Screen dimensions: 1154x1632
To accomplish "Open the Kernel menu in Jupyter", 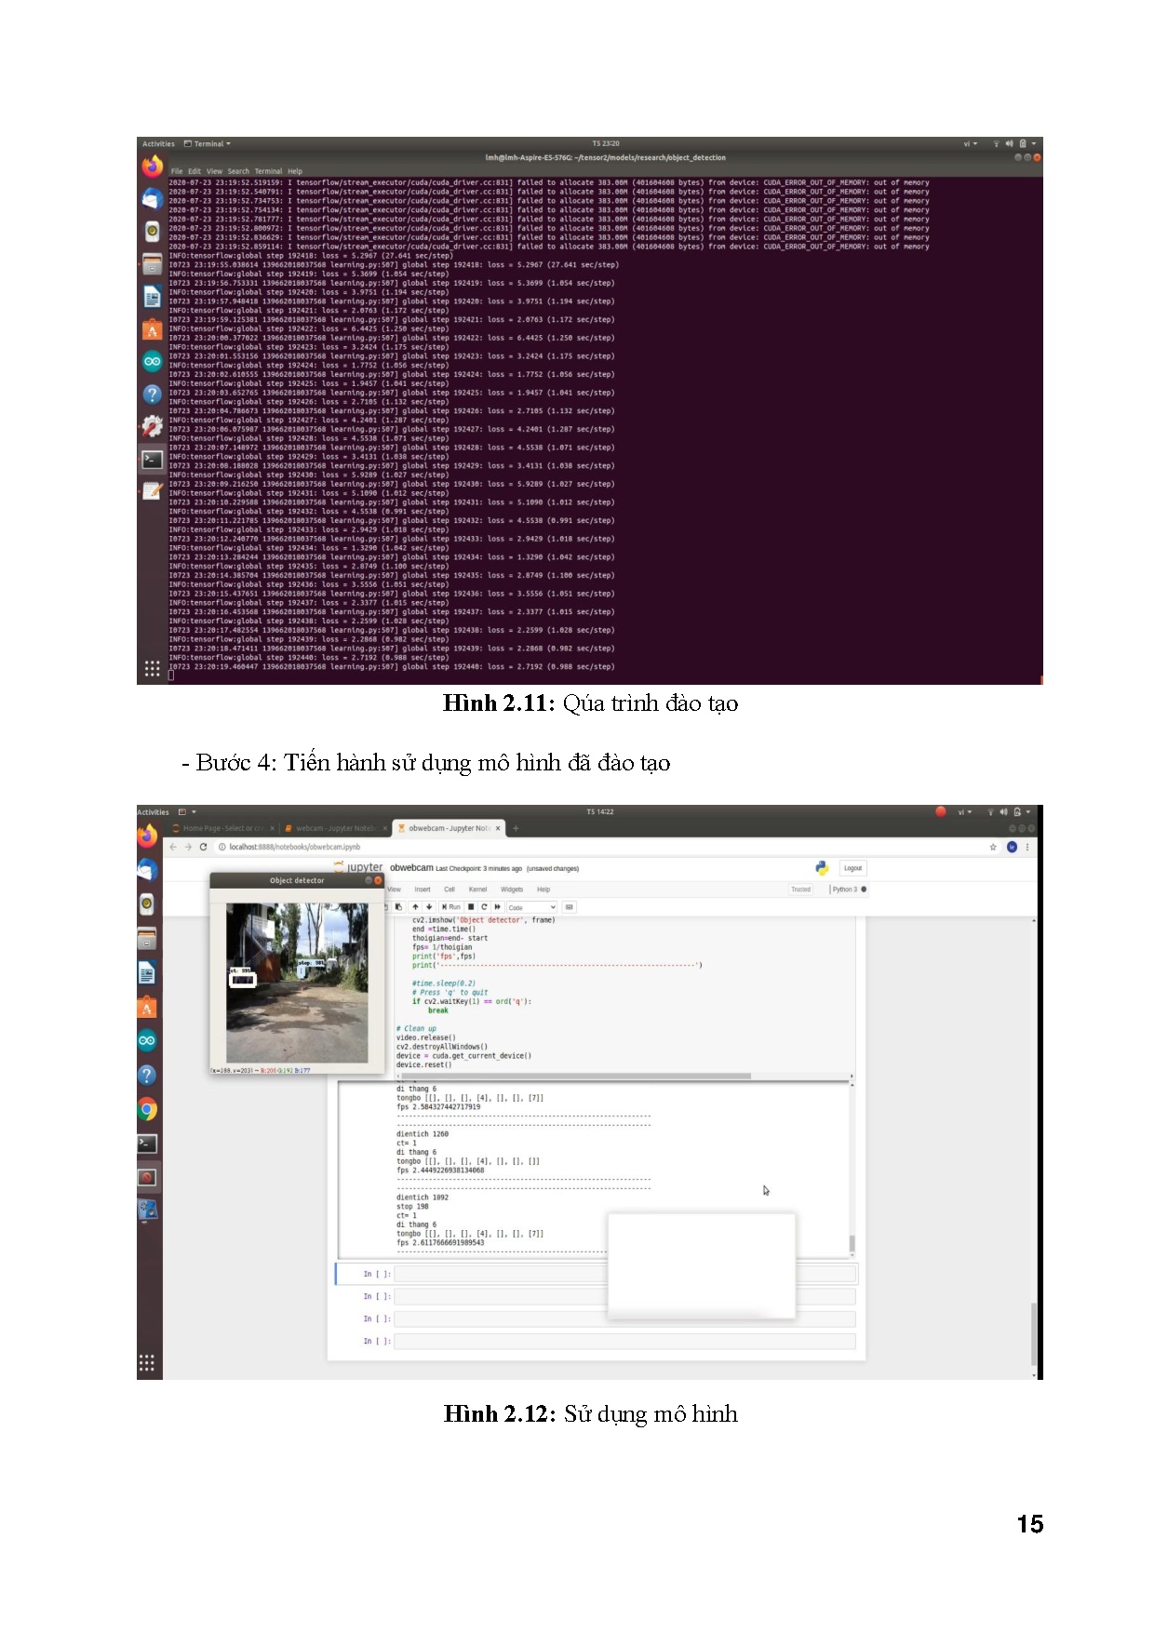I will [477, 890].
